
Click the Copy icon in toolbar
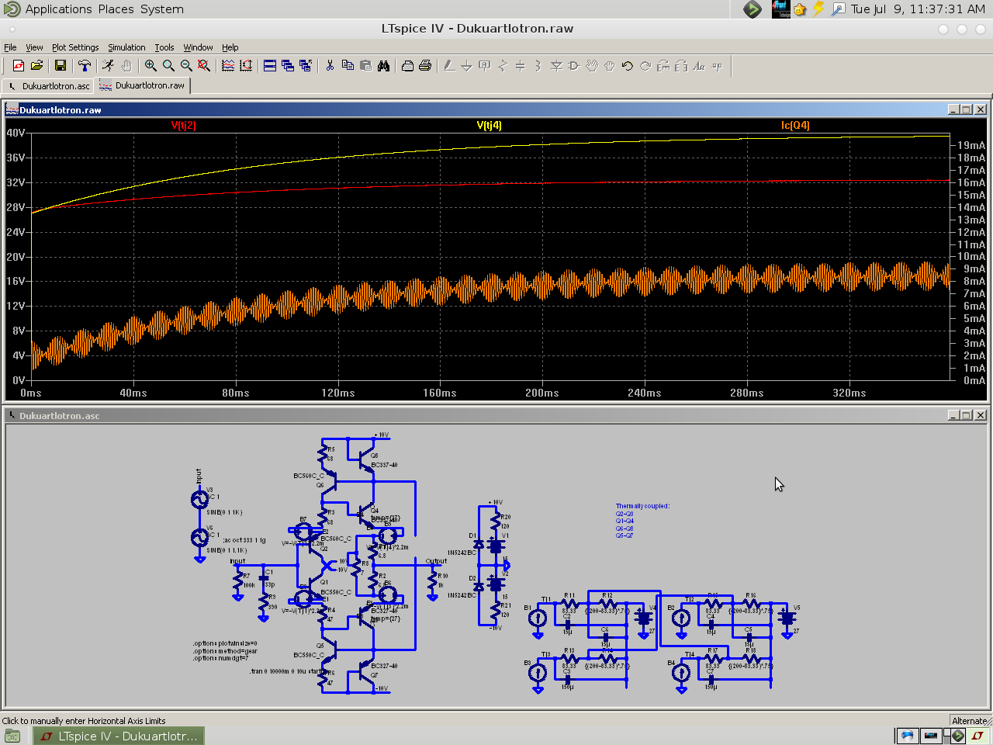[x=348, y=66]
